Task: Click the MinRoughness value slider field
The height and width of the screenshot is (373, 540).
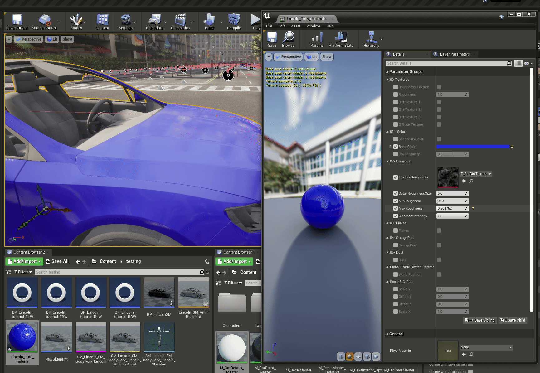Action: 452,201
